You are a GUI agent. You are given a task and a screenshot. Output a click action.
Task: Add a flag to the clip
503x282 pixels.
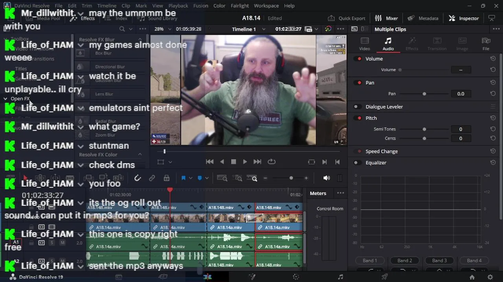[183, 178]
